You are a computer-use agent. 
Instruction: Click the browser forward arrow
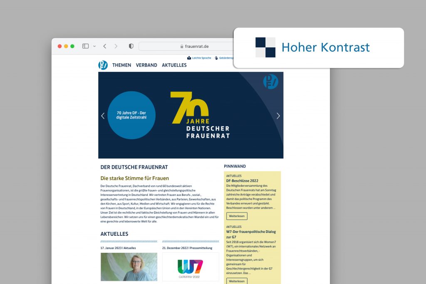tap(116, 46)
